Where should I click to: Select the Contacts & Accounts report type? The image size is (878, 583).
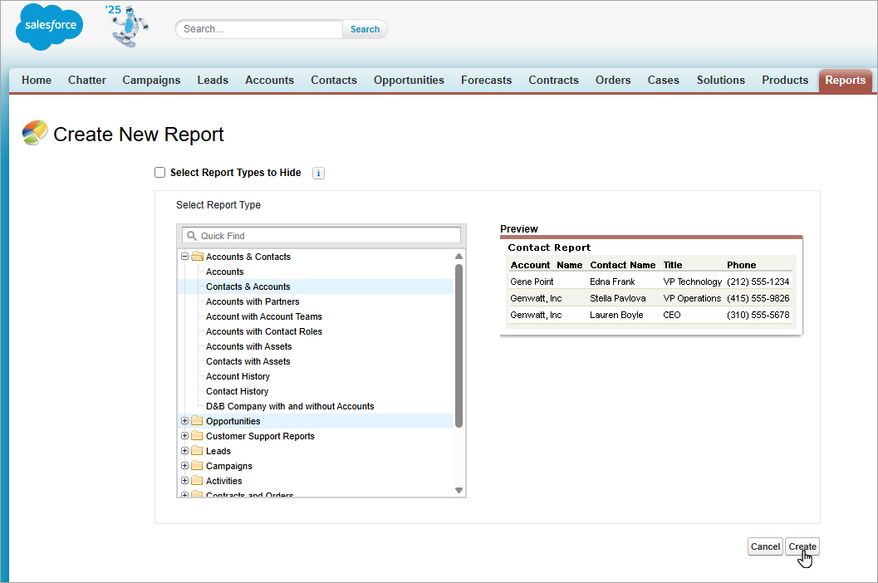click(x=248, y=287)
